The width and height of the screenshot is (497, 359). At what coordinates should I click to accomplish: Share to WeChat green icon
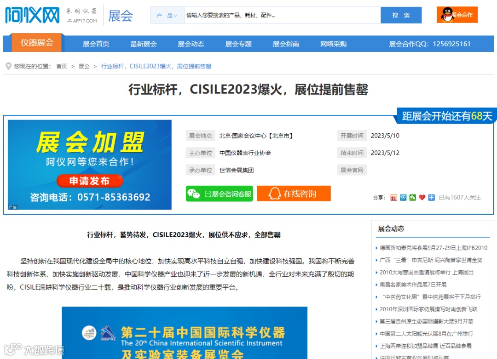coord(412,198)
